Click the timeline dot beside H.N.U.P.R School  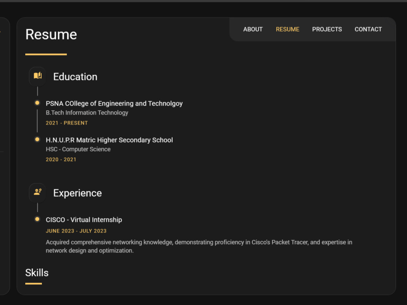pyautogui.click(x=37, y=139)
